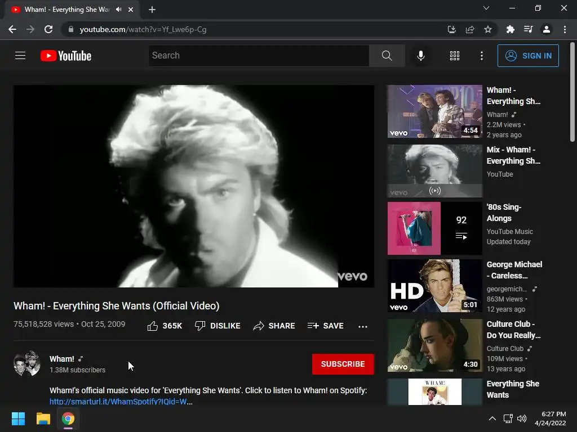Click the Chrome taskbar icon
Image resolution: width=577 pixels, height=432 pixels.
[x=68, y=418]
